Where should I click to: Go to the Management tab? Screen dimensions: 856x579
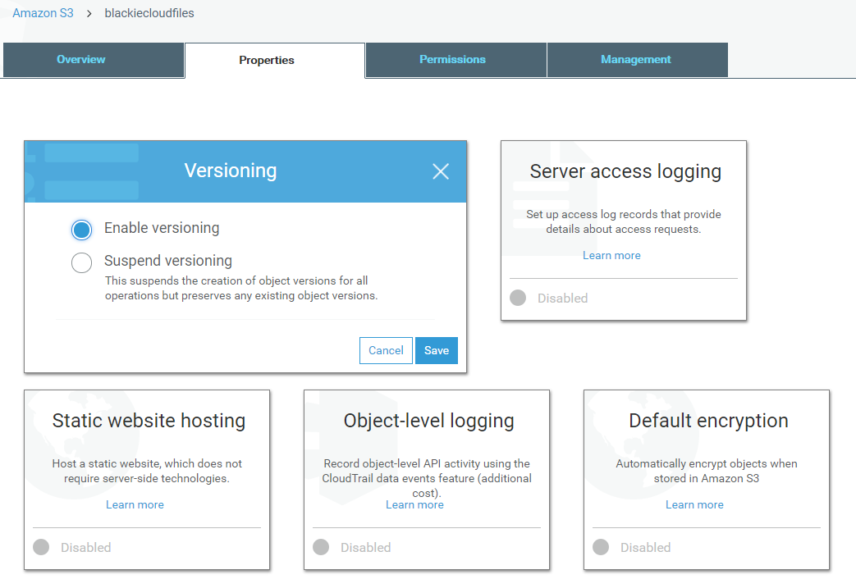pos(636,60)
